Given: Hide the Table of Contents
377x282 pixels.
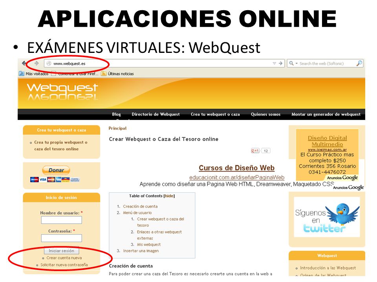Looking at the screenshot, I should [169, 196].
